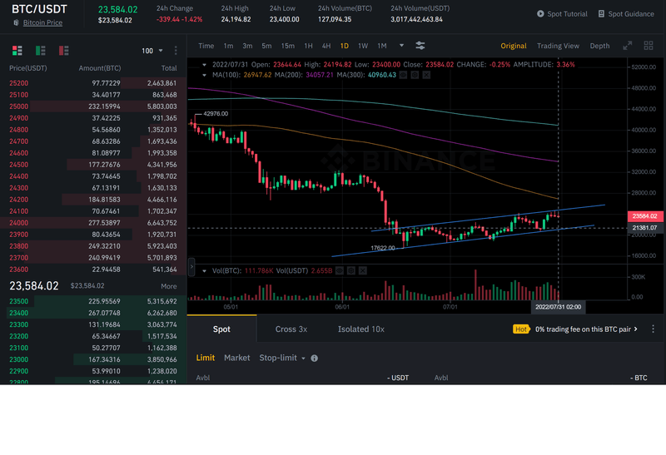Click More next to last price
Image resolution: width=666 pixels, height=455 pixels.
(169, 286)
